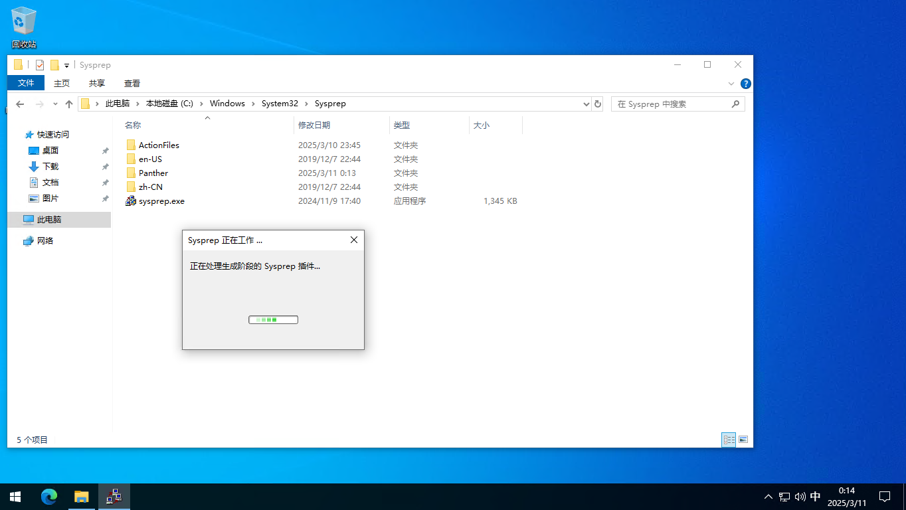906x510 pixels.
Task: Switch to the 查看 ribbon tab
Action: [x=132, y=83]
